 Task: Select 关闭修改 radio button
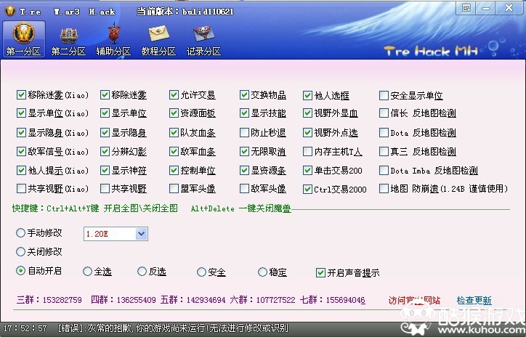(20, 251)
